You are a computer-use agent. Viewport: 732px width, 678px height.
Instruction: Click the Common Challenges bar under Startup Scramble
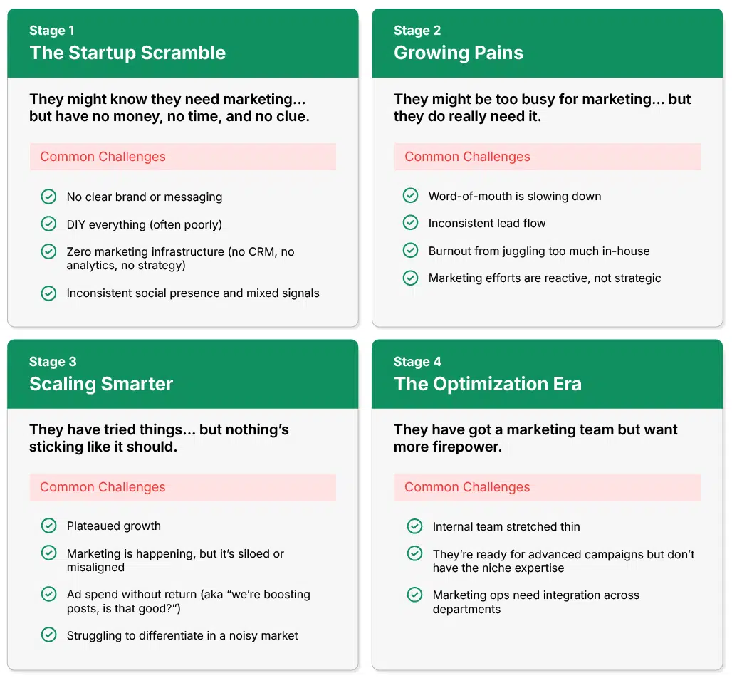tap(182, 157)
